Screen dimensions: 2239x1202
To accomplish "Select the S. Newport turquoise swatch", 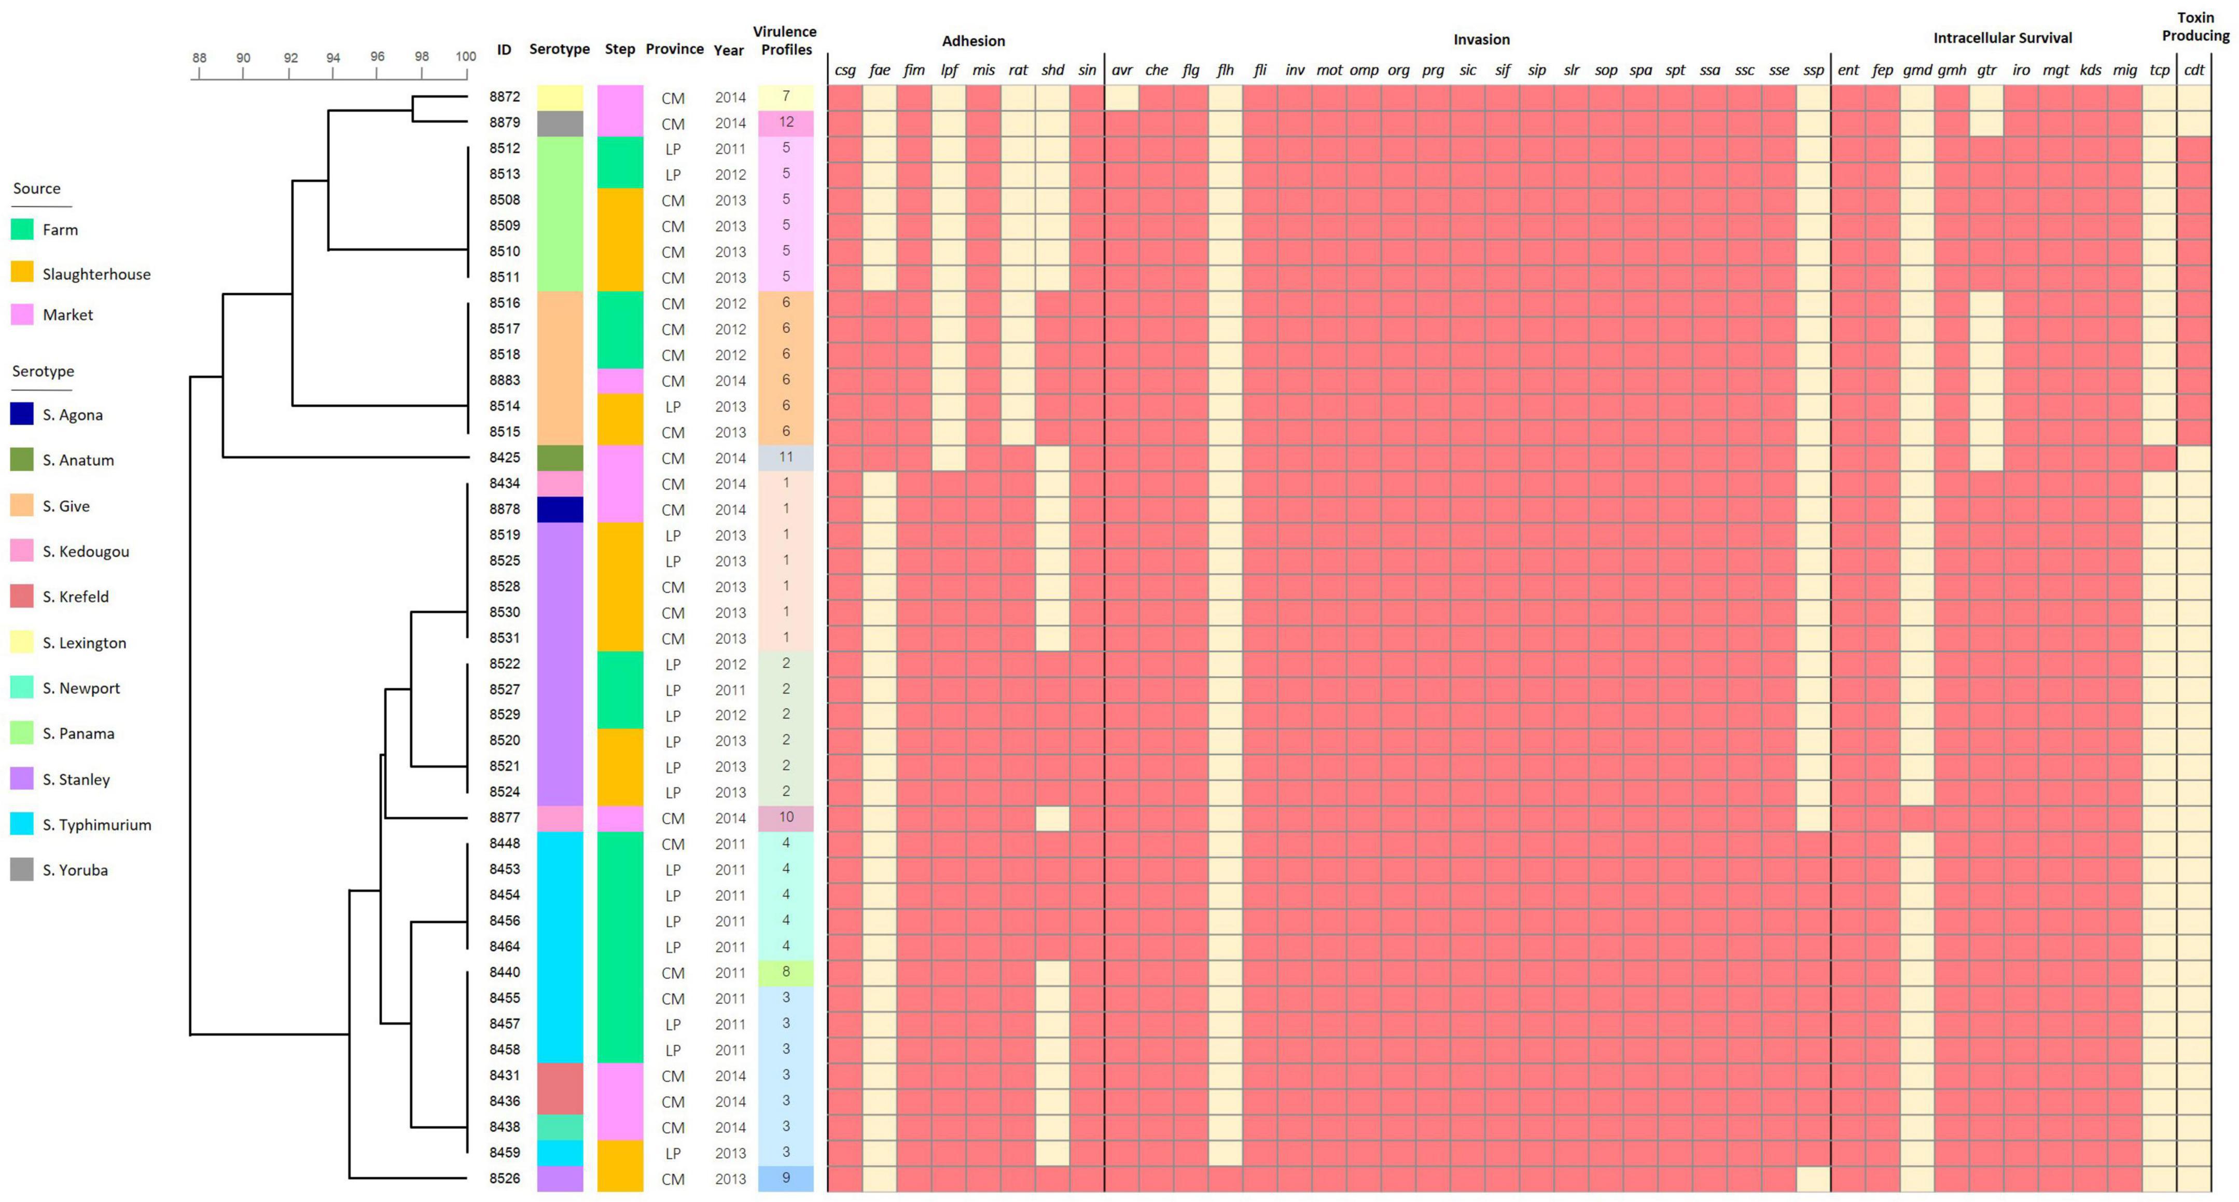I will tap(22, 687).
